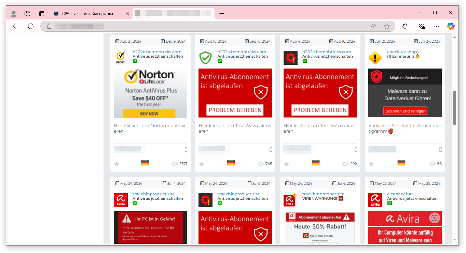Click the eye icon beside 58
The height and width of the screenshot is (253, 466).
coord(433,164)
